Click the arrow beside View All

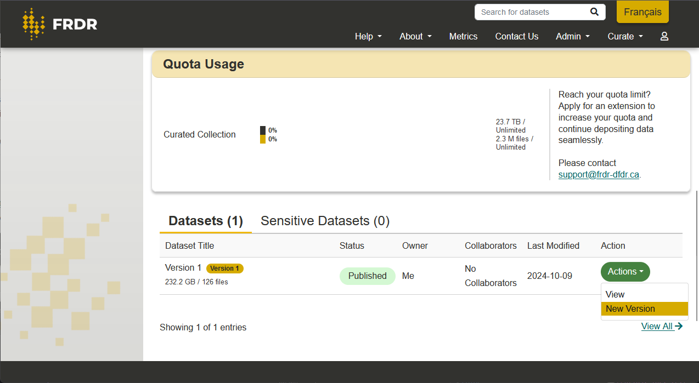point(679,326)
